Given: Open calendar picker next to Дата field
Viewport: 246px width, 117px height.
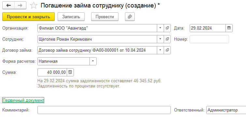Looking at the screenshot, I should click(x=229, y=28).
